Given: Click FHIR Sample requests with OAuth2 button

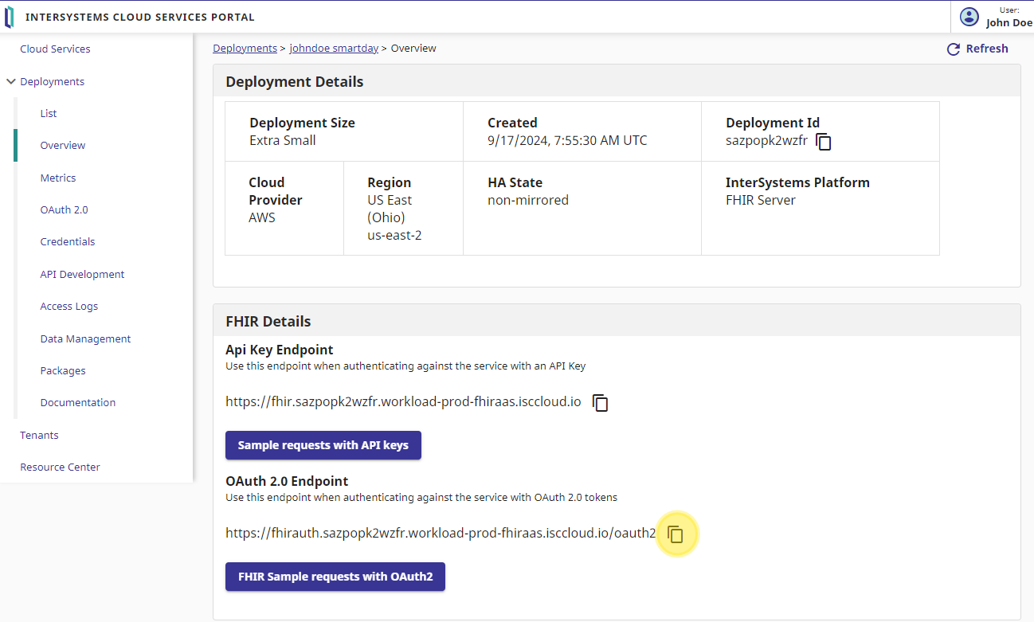Looking at the screenshot, I should [x=335, y=577].
